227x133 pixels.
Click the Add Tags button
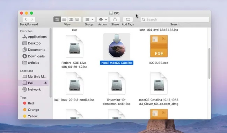[x=128, y=19]
